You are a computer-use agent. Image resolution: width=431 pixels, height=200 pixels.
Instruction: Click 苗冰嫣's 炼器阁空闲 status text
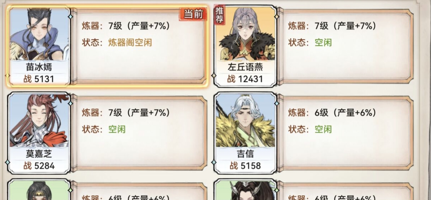point(130,43)
